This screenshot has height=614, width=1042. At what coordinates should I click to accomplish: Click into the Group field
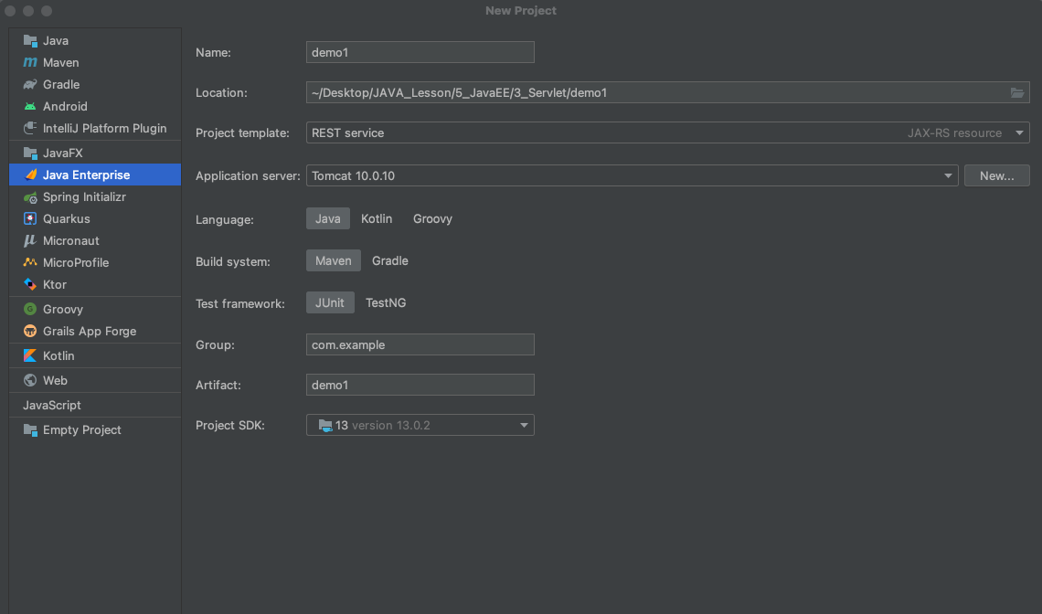420,344
